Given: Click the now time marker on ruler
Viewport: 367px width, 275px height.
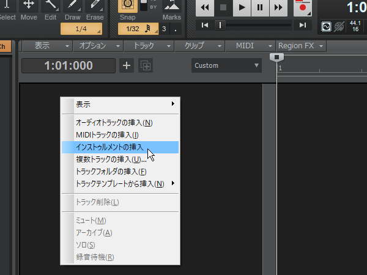Looking at the screenshot, I should click(276, 57).
